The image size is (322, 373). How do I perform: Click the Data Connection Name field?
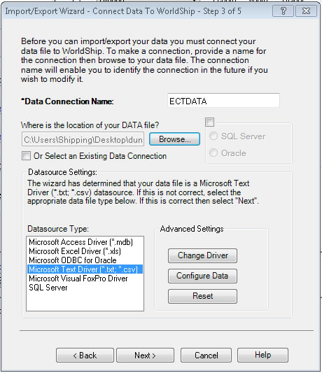coord(223,101)
